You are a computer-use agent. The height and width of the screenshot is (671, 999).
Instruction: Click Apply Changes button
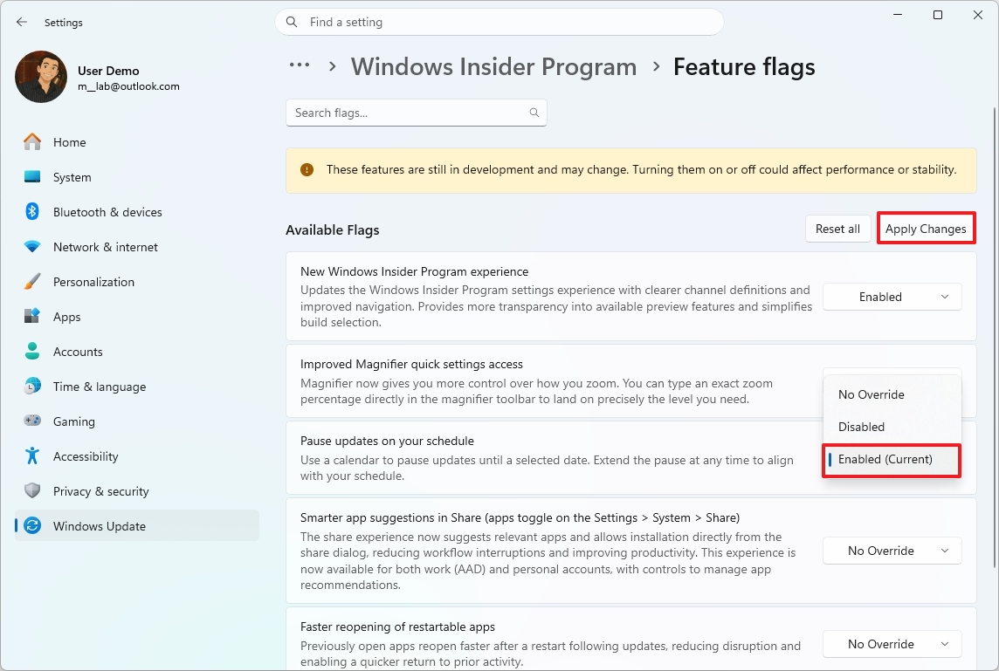925,229
